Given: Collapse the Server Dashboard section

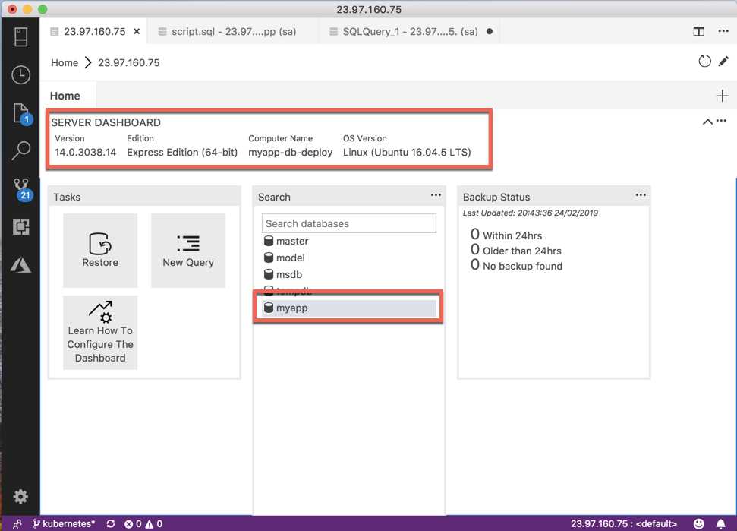Looking at the screenshot, I should pyautogui.click(x=706, y=121).
